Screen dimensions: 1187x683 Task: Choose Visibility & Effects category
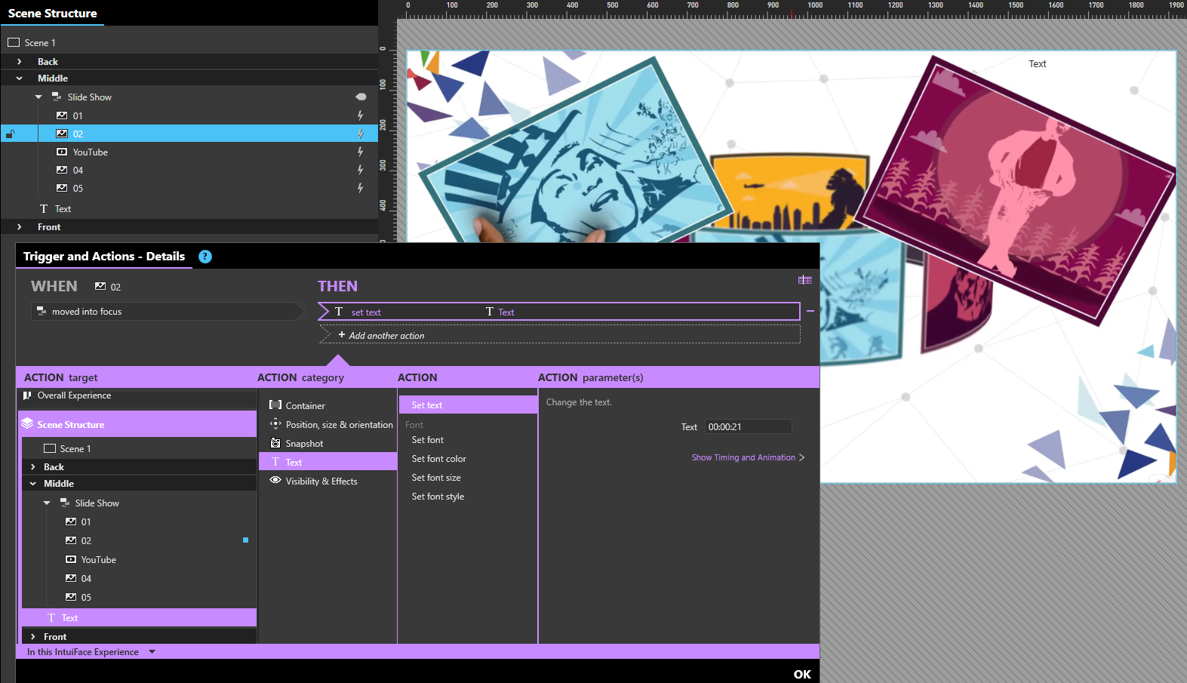pos(328,481)
